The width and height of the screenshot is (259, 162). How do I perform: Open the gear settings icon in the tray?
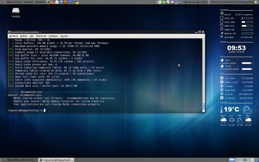172,2
